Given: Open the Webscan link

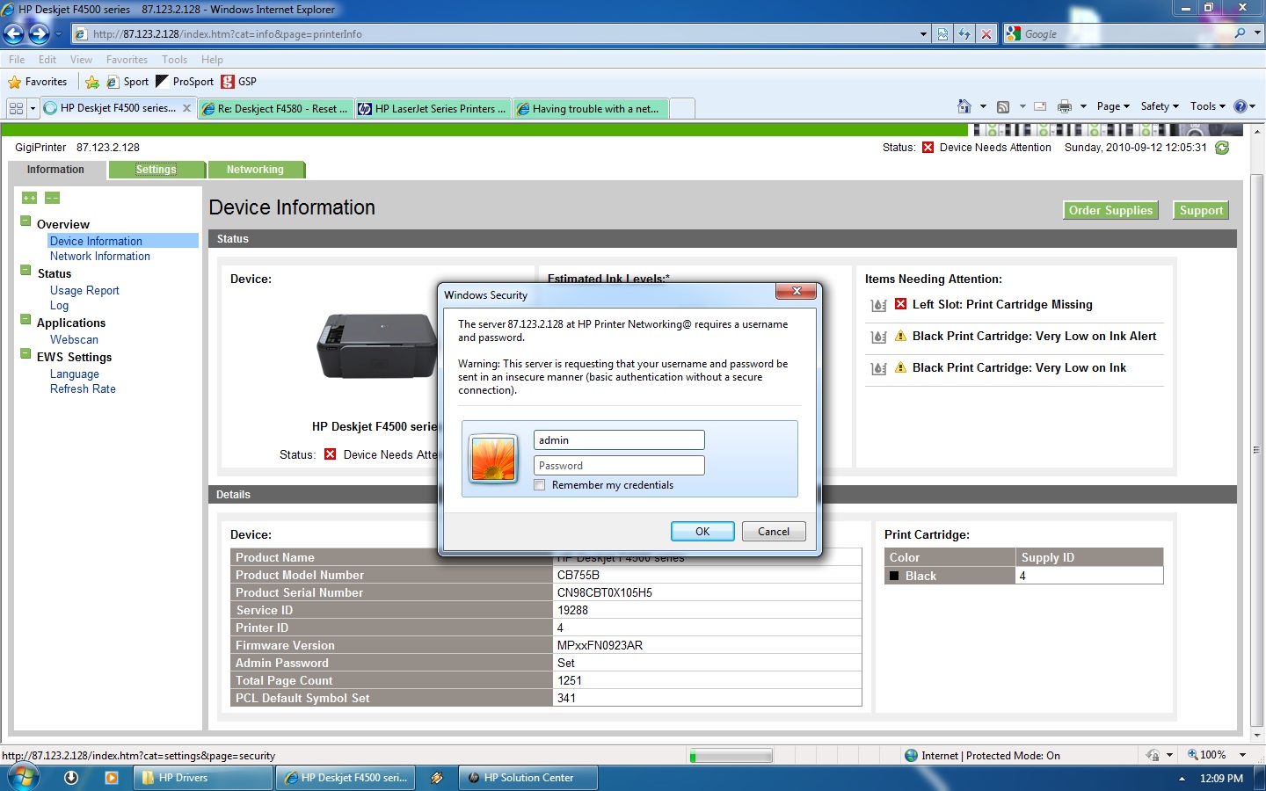Looking at the screenshot, I should [74, 340].
